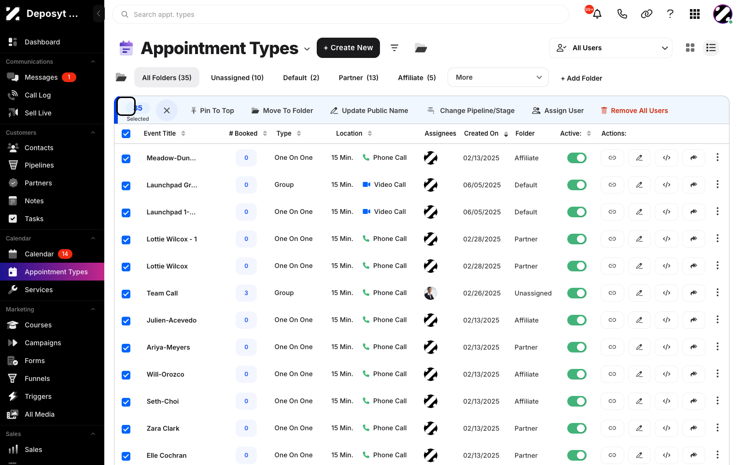Open more options for Meadow-Dun... row
This screenshot has height=465, width=744.
[717, 157]
